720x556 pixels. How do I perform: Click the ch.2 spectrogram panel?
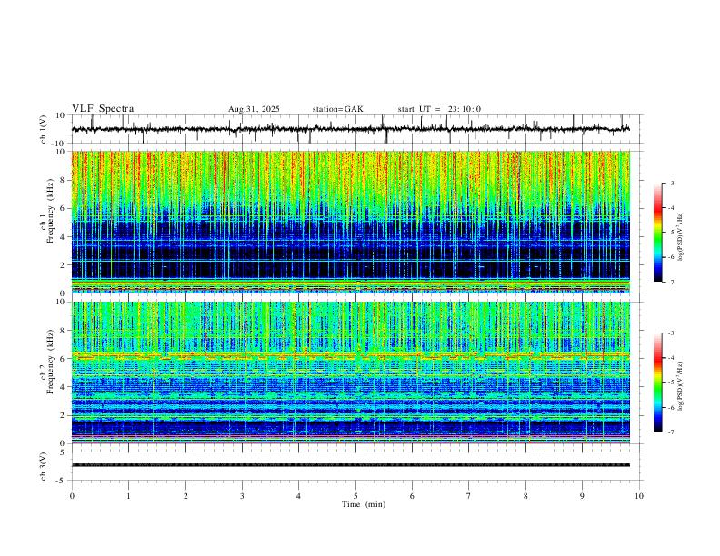pos(350,372)
